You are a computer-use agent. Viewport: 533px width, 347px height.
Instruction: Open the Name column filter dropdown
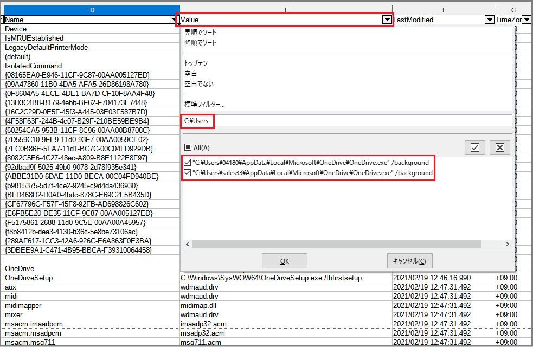[x=175, y=20]
